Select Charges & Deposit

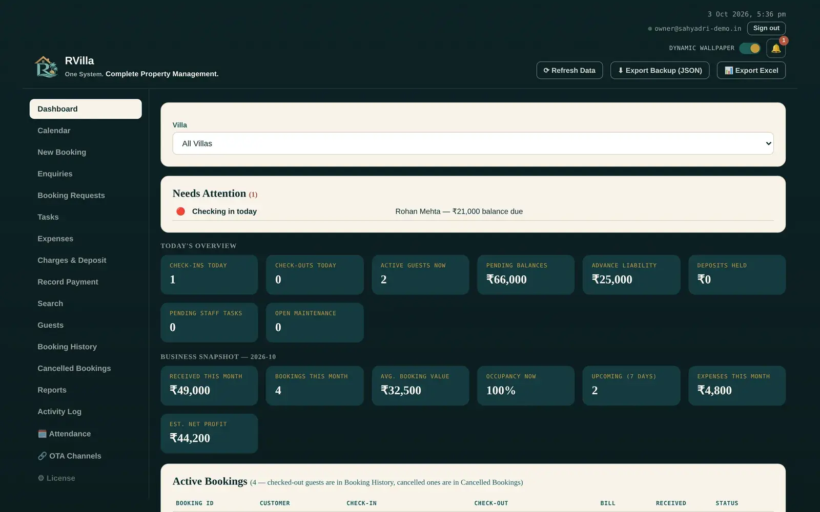tap(86, 260)
